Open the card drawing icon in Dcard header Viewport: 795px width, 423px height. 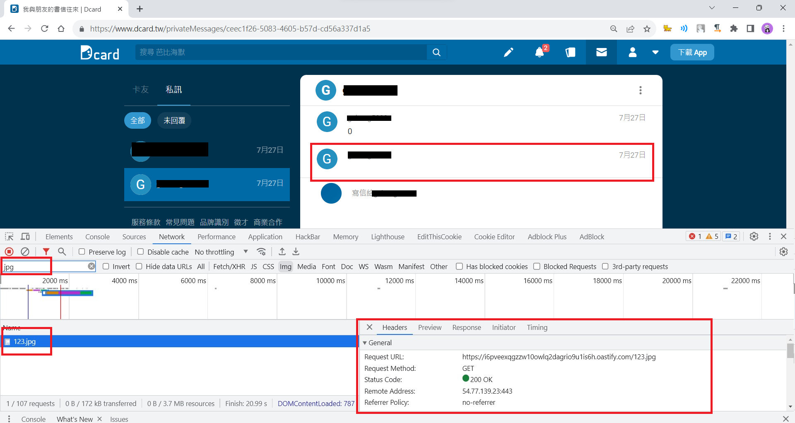coord(571,52)
